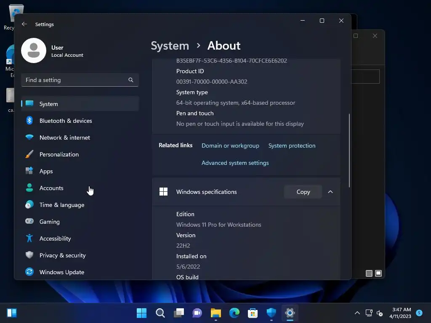Image resolution: width=431 pixels, height=323 pixels.
Task: Select the Recycle Bin desktop icon
Action: click(11, 17)
